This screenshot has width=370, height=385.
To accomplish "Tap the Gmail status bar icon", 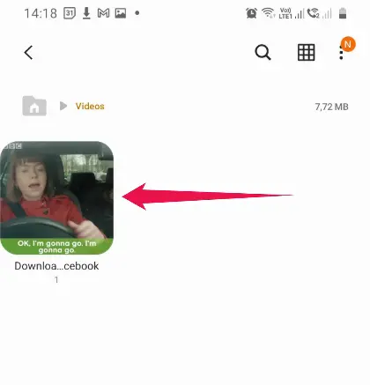I will (103, 13).
